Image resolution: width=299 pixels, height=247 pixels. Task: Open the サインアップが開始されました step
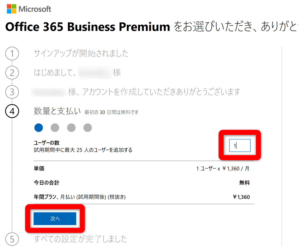(81, 53)
